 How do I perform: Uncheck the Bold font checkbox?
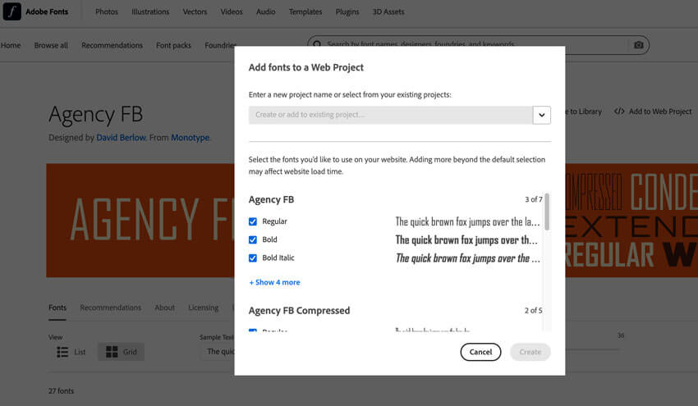coord(253,239)
